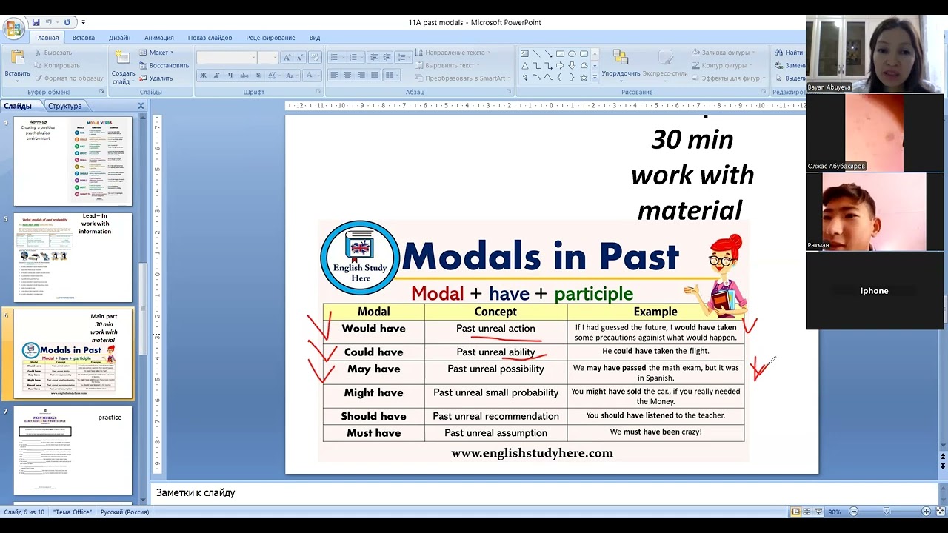Open the Анимация ribbon tab
This screenshot has height=533, width=948.
(x=159, y=38)
